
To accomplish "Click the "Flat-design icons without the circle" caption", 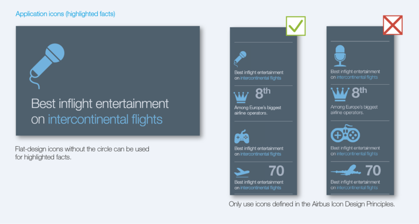I will coord(82,148).
